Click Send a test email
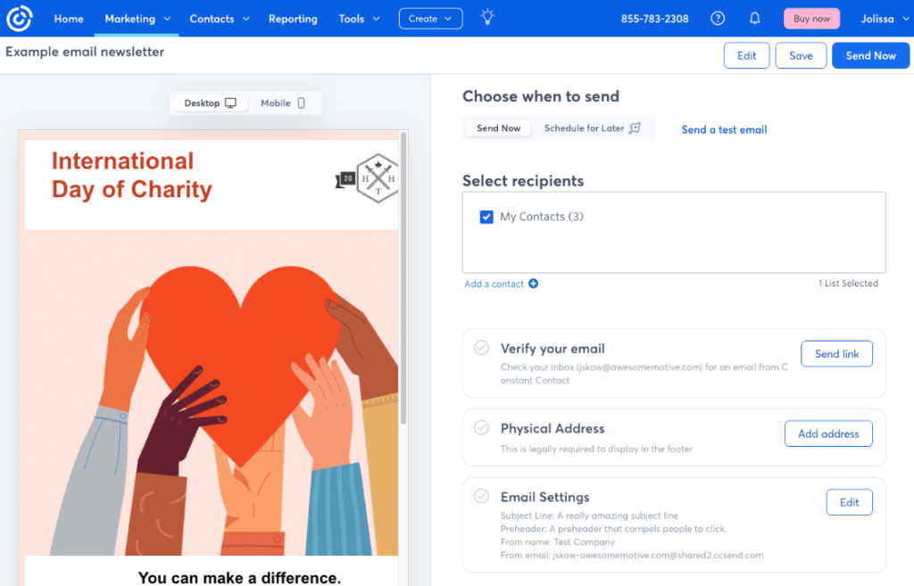The height and width of the screenshot is (586, 914). 724,129
